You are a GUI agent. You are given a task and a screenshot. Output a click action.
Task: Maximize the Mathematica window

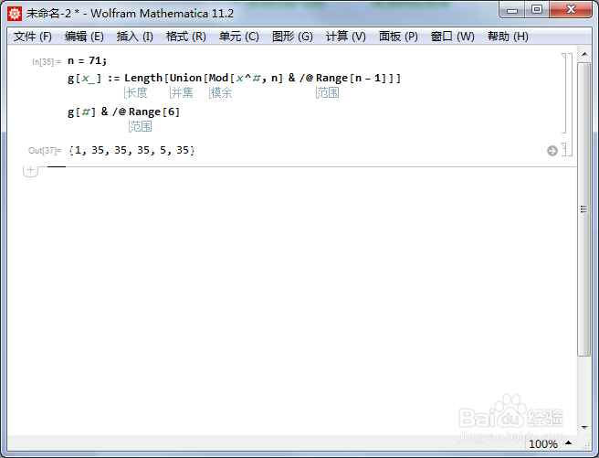537,9
